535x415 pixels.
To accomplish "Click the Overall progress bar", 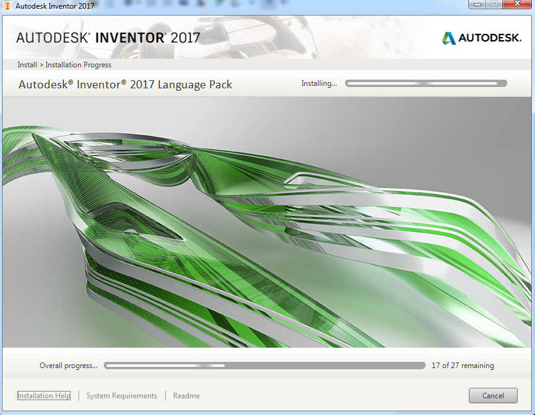I will click(x=265, y=366).
